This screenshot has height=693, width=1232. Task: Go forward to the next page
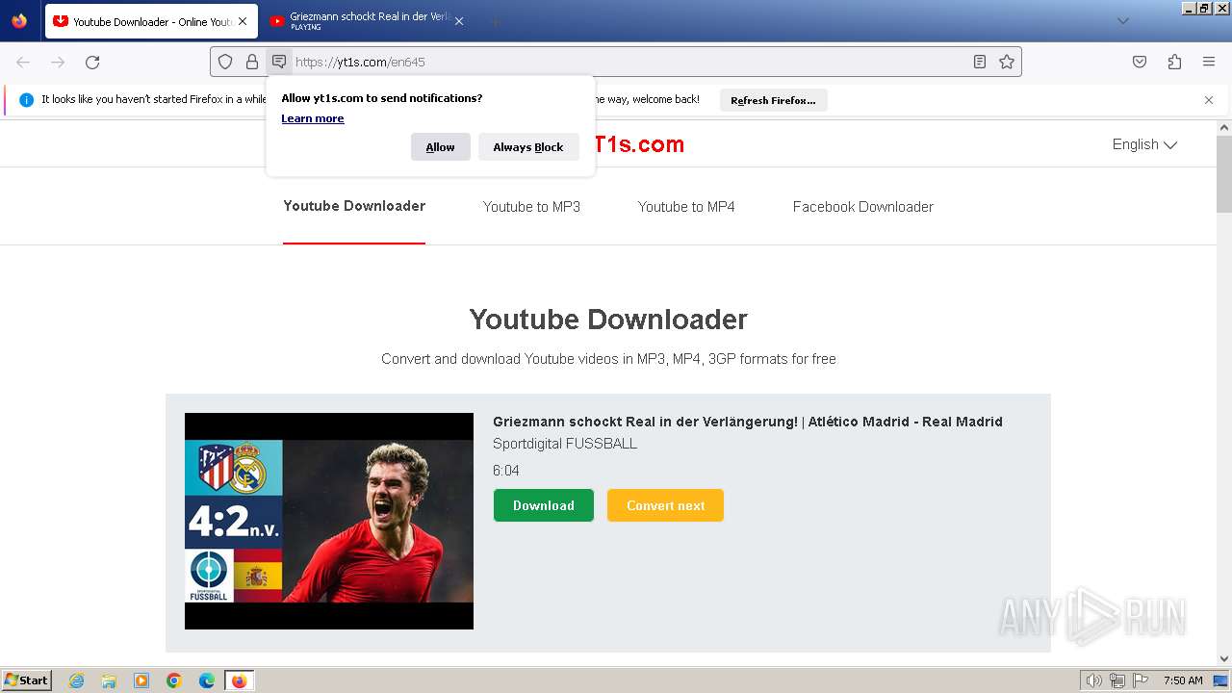(58, 62)
